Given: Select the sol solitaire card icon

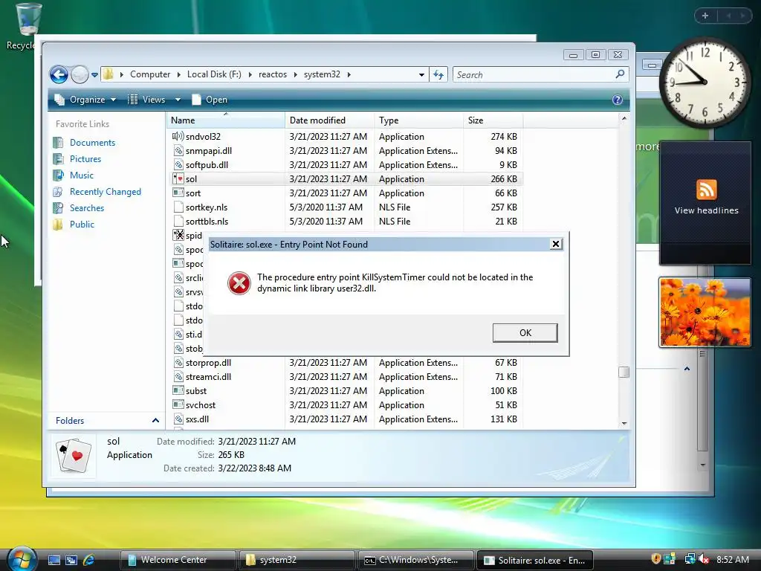Looking at the screenshot, I should [178, 178].
